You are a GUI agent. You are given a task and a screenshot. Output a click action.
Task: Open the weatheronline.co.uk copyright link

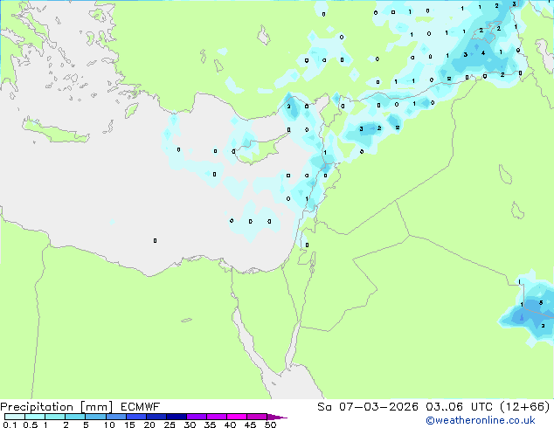[x=481, y=420]
